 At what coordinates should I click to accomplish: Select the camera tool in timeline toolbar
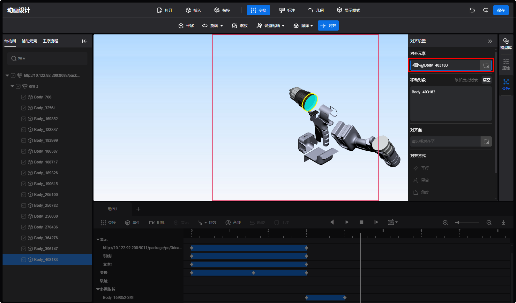[157, 222]
